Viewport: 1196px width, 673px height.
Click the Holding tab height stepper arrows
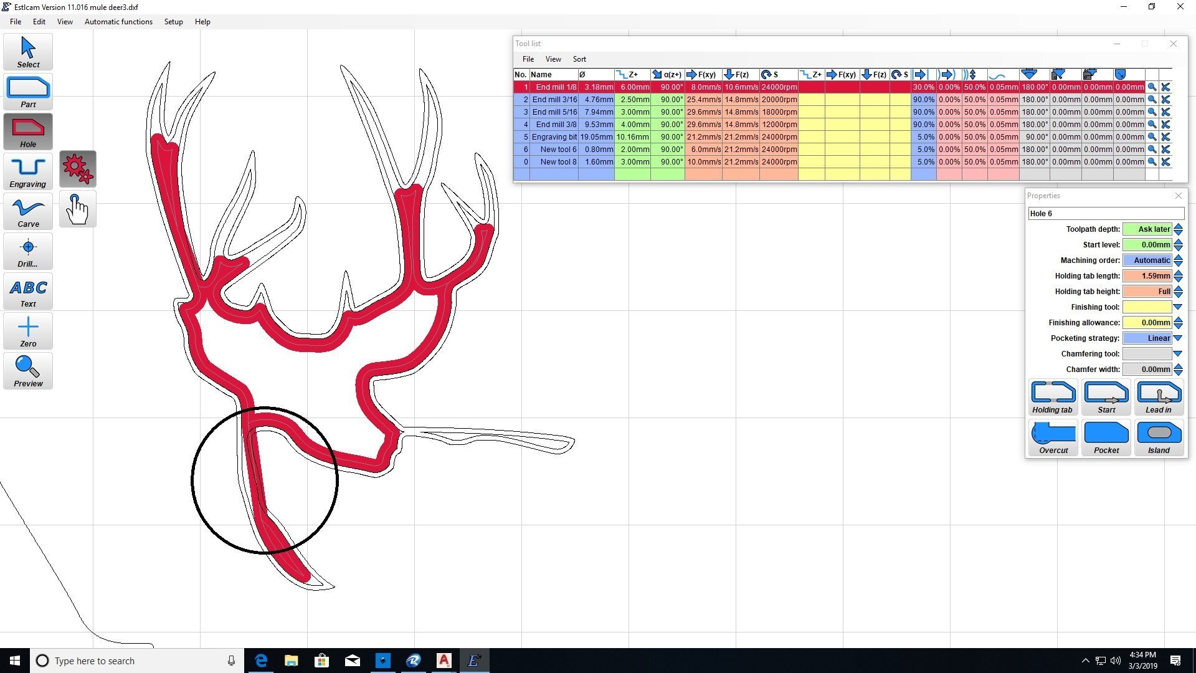pos(1178,292)
